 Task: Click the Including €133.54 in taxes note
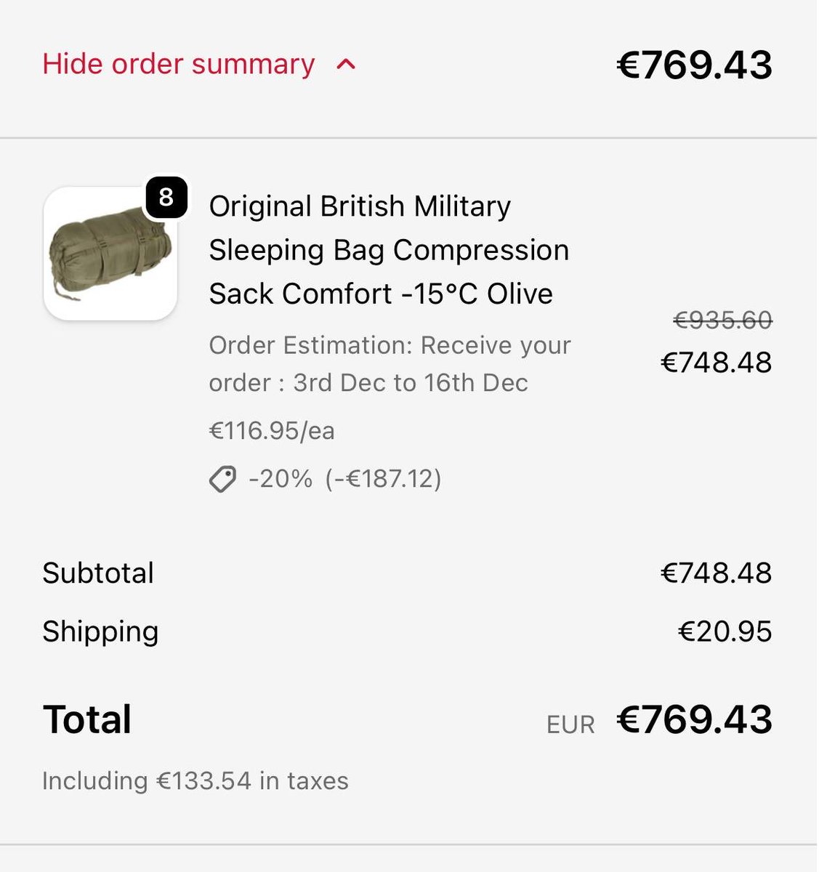coord(195,781)
